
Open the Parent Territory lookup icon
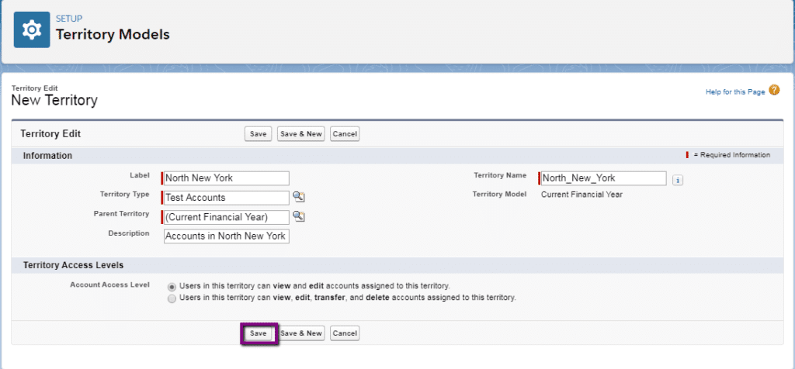(299, 217)
